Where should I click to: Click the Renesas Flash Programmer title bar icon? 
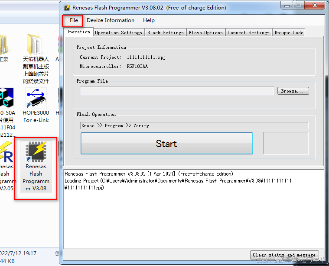pos(67,8)
